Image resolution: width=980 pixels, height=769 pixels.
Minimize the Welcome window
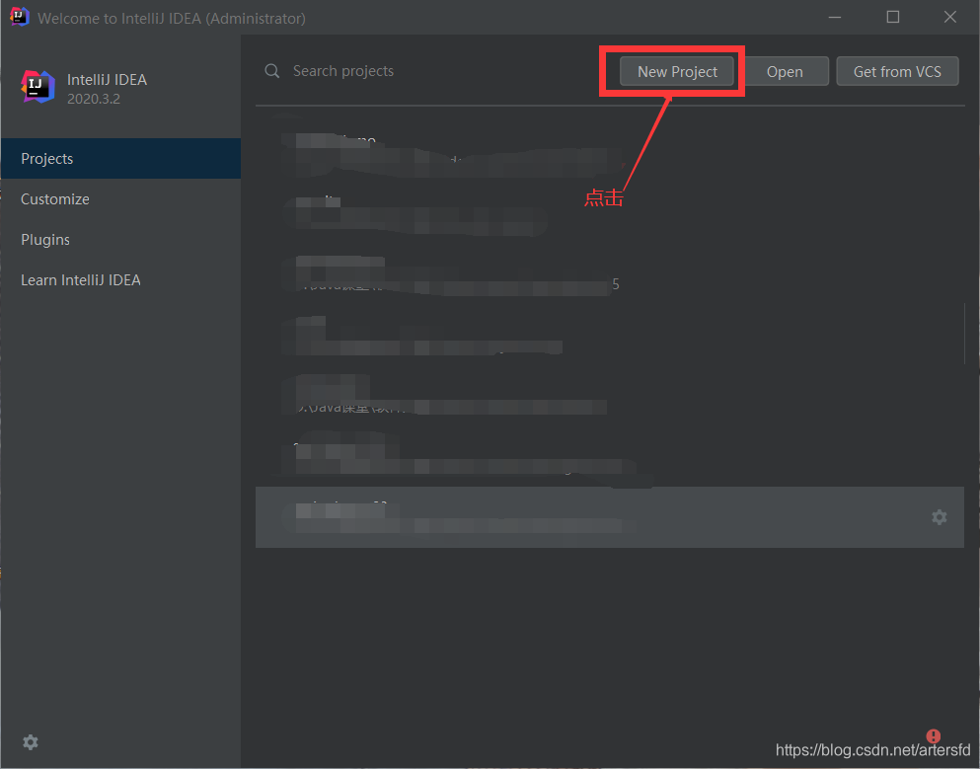click(834, 18)
